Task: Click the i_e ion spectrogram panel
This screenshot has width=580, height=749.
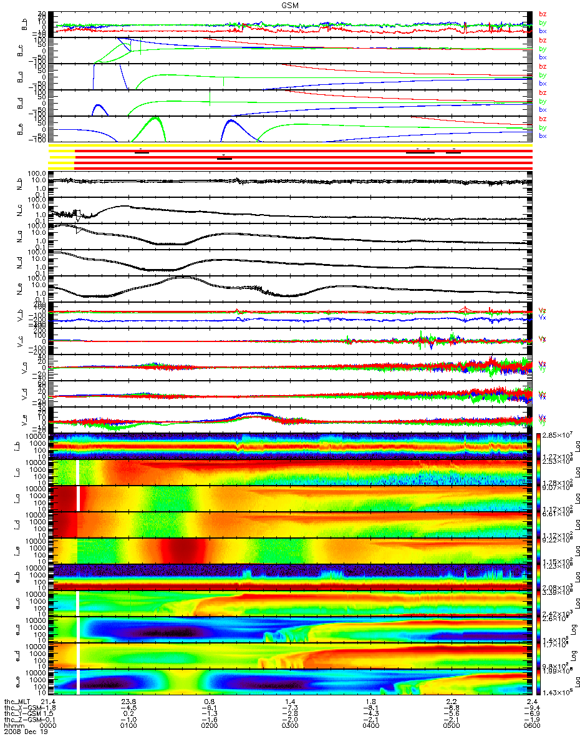Action: point(289,551)
